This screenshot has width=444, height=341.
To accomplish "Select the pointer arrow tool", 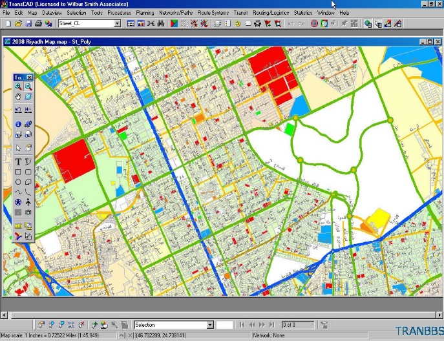I will [x=18, y=148].
